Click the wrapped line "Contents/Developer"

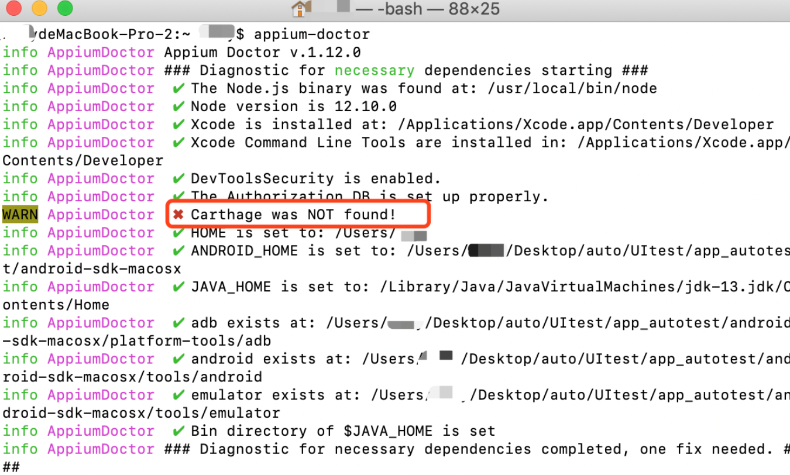click(83, 161)
